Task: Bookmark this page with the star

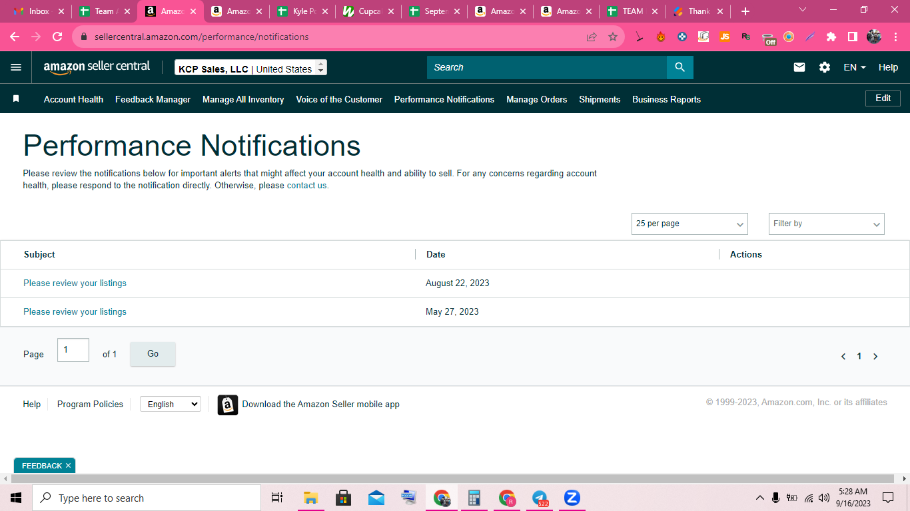Action: [613, 37]
